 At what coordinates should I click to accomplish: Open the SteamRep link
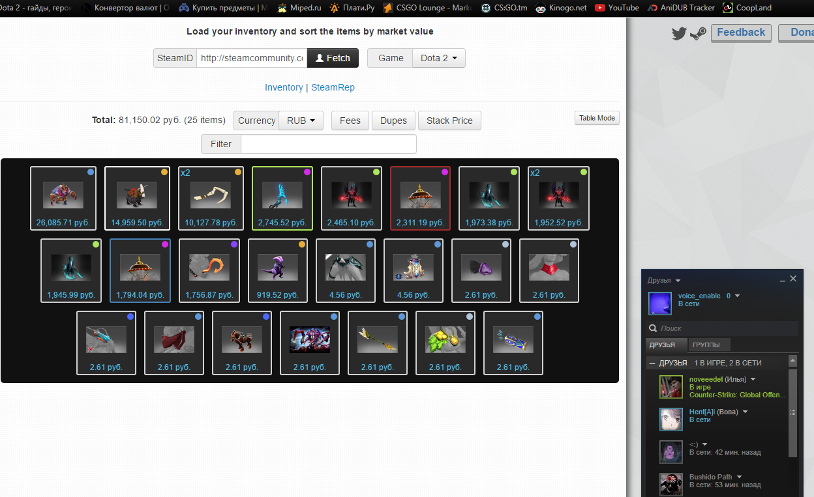click(x=333, y=87)
